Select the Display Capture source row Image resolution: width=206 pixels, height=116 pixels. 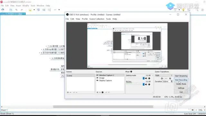tap(110, 80)
